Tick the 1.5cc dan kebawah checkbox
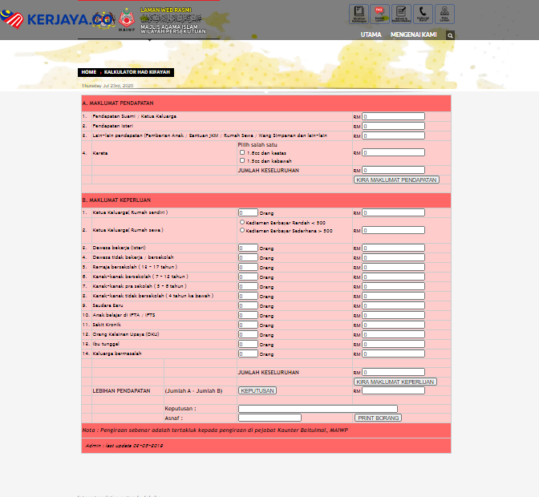The height and width of the screenshot is (497, 539). coord(242,160)
